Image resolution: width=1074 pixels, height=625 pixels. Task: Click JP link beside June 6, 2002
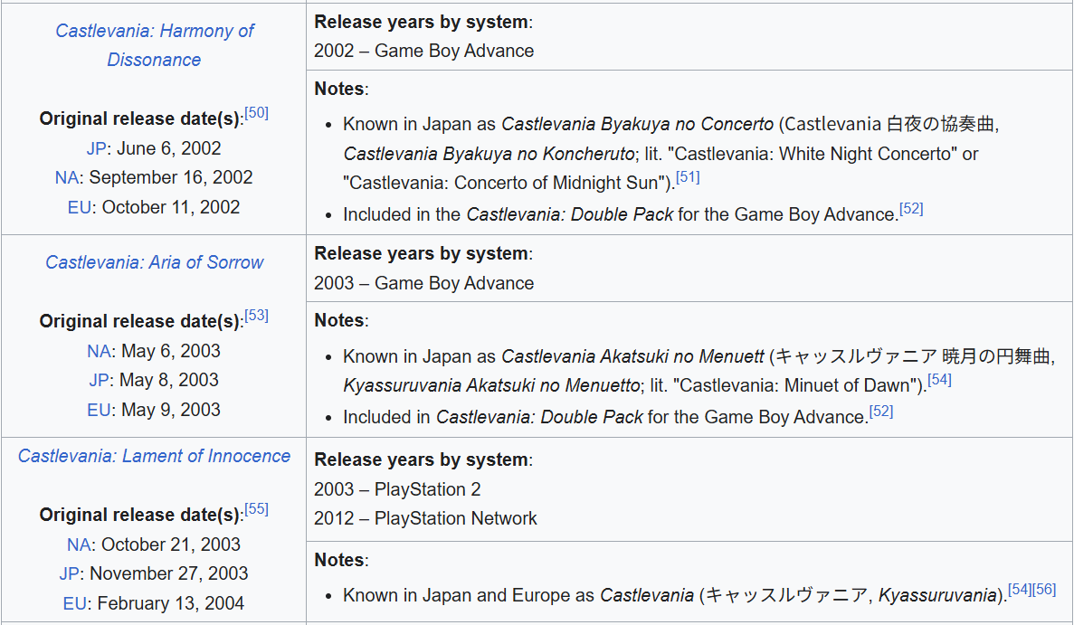[96, 148]
